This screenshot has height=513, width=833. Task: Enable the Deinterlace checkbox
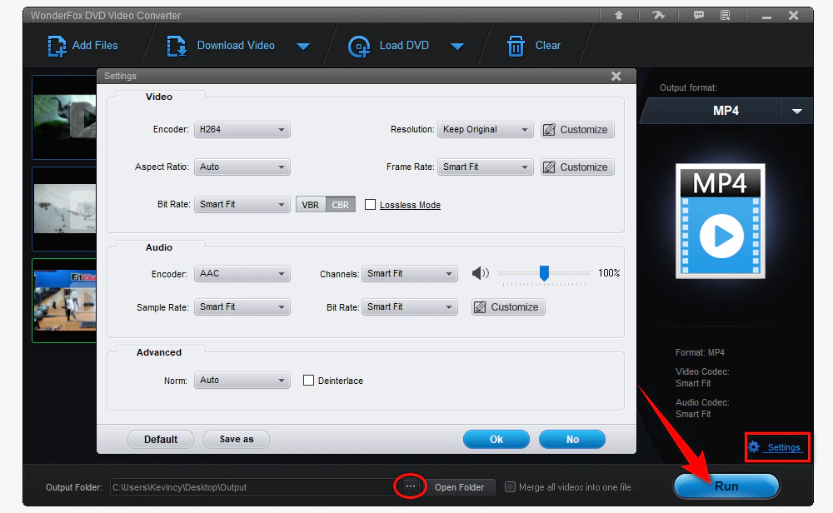click(x=308, y=381)
